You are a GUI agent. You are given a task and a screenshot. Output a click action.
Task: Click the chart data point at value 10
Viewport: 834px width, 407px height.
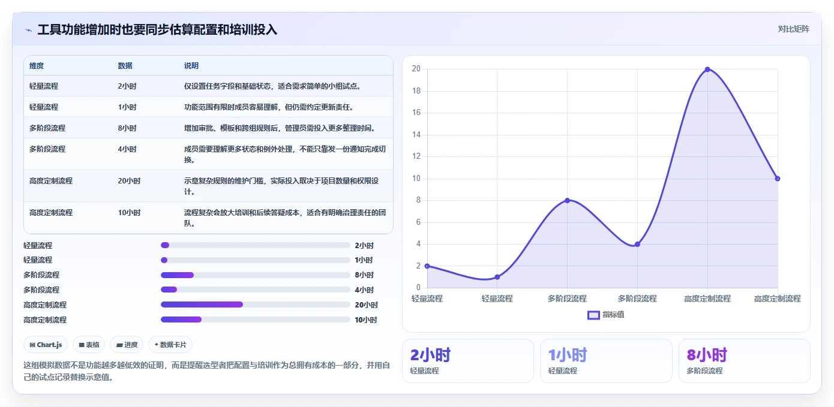(778, 179)
